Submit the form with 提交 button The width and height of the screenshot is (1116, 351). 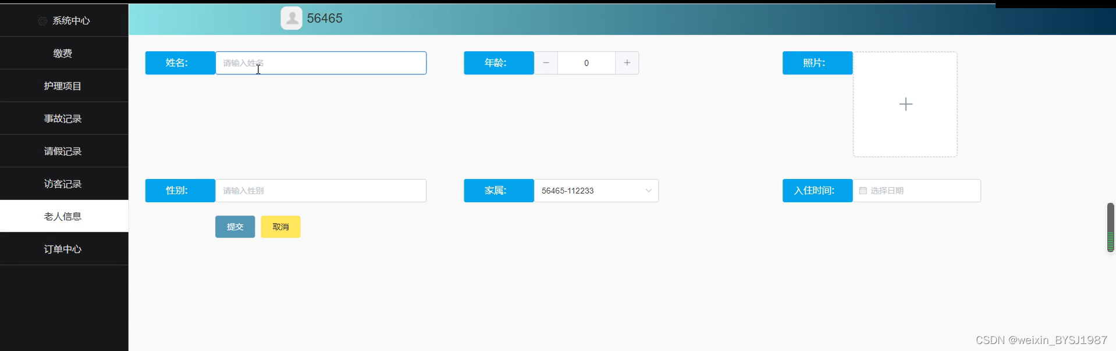coord(235,227)
